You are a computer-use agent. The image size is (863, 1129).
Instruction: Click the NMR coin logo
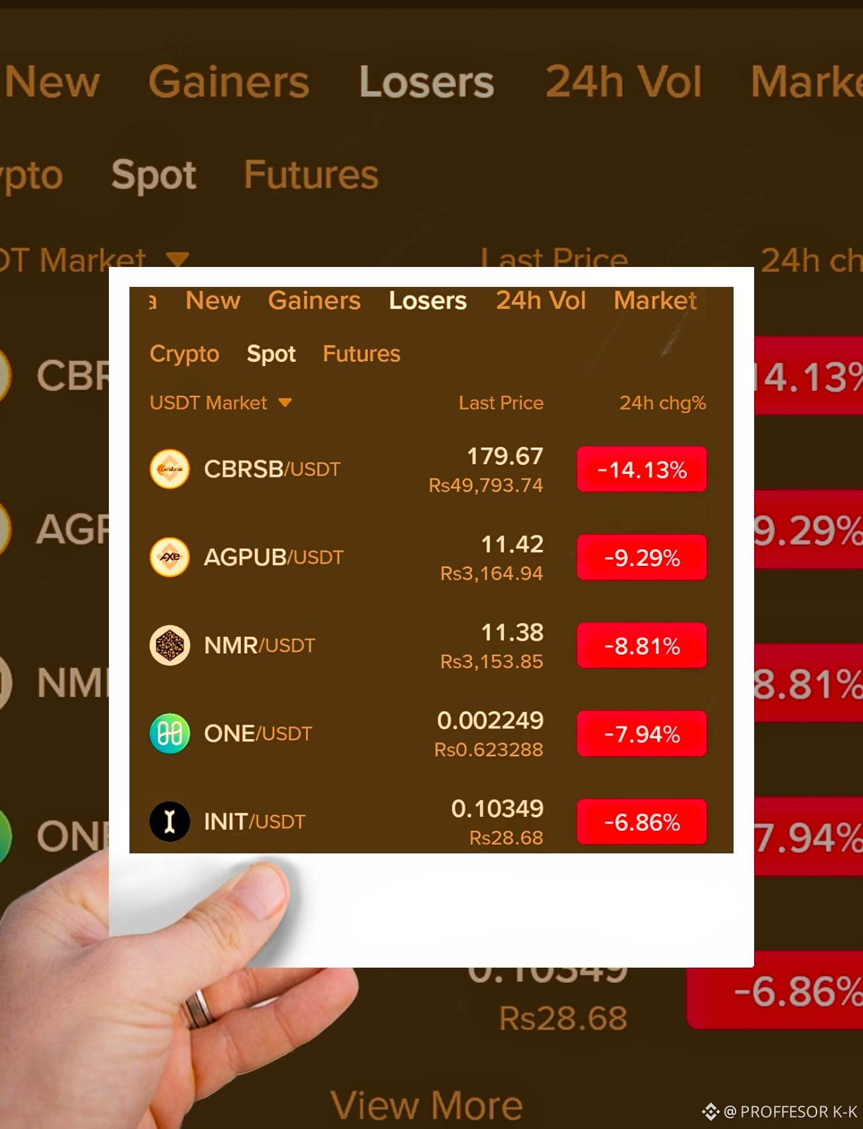pos(170,646)
